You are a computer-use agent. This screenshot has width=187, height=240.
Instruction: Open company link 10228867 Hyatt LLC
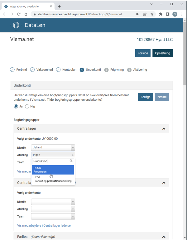pyautogui.click(x=155, y=40)
